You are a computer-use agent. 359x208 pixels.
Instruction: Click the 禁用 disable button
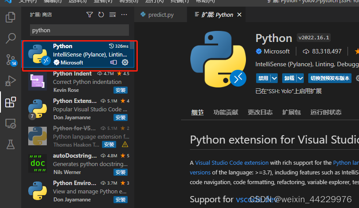tap(263, 78)
